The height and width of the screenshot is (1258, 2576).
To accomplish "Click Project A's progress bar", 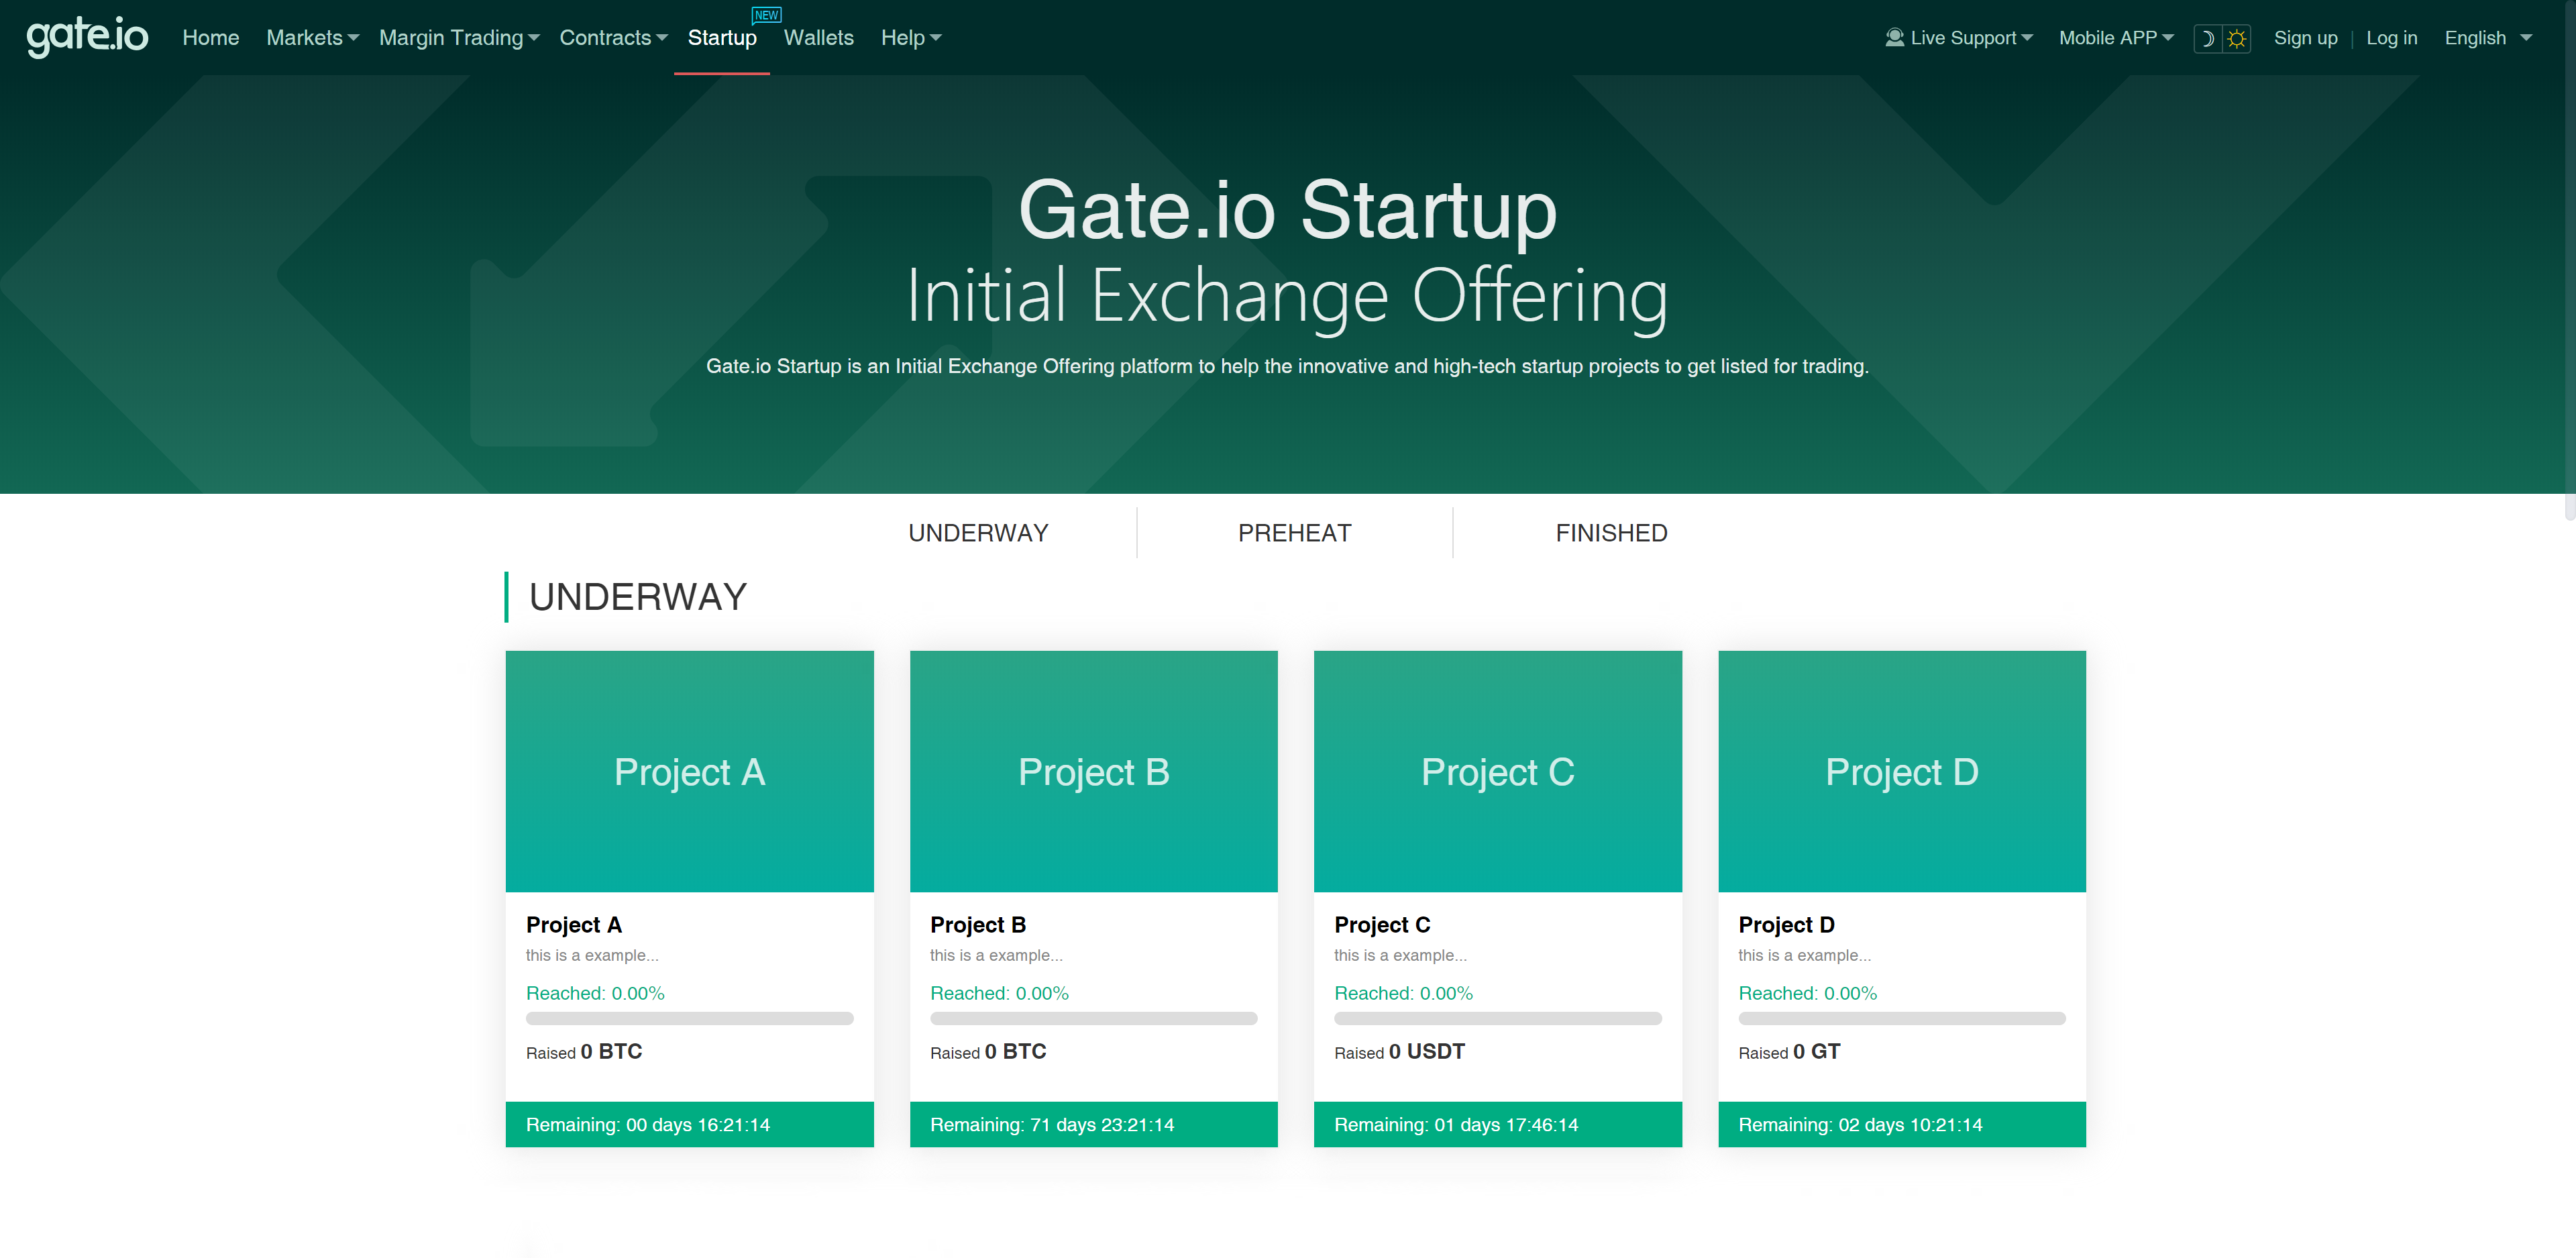I will click(689, 1018).
